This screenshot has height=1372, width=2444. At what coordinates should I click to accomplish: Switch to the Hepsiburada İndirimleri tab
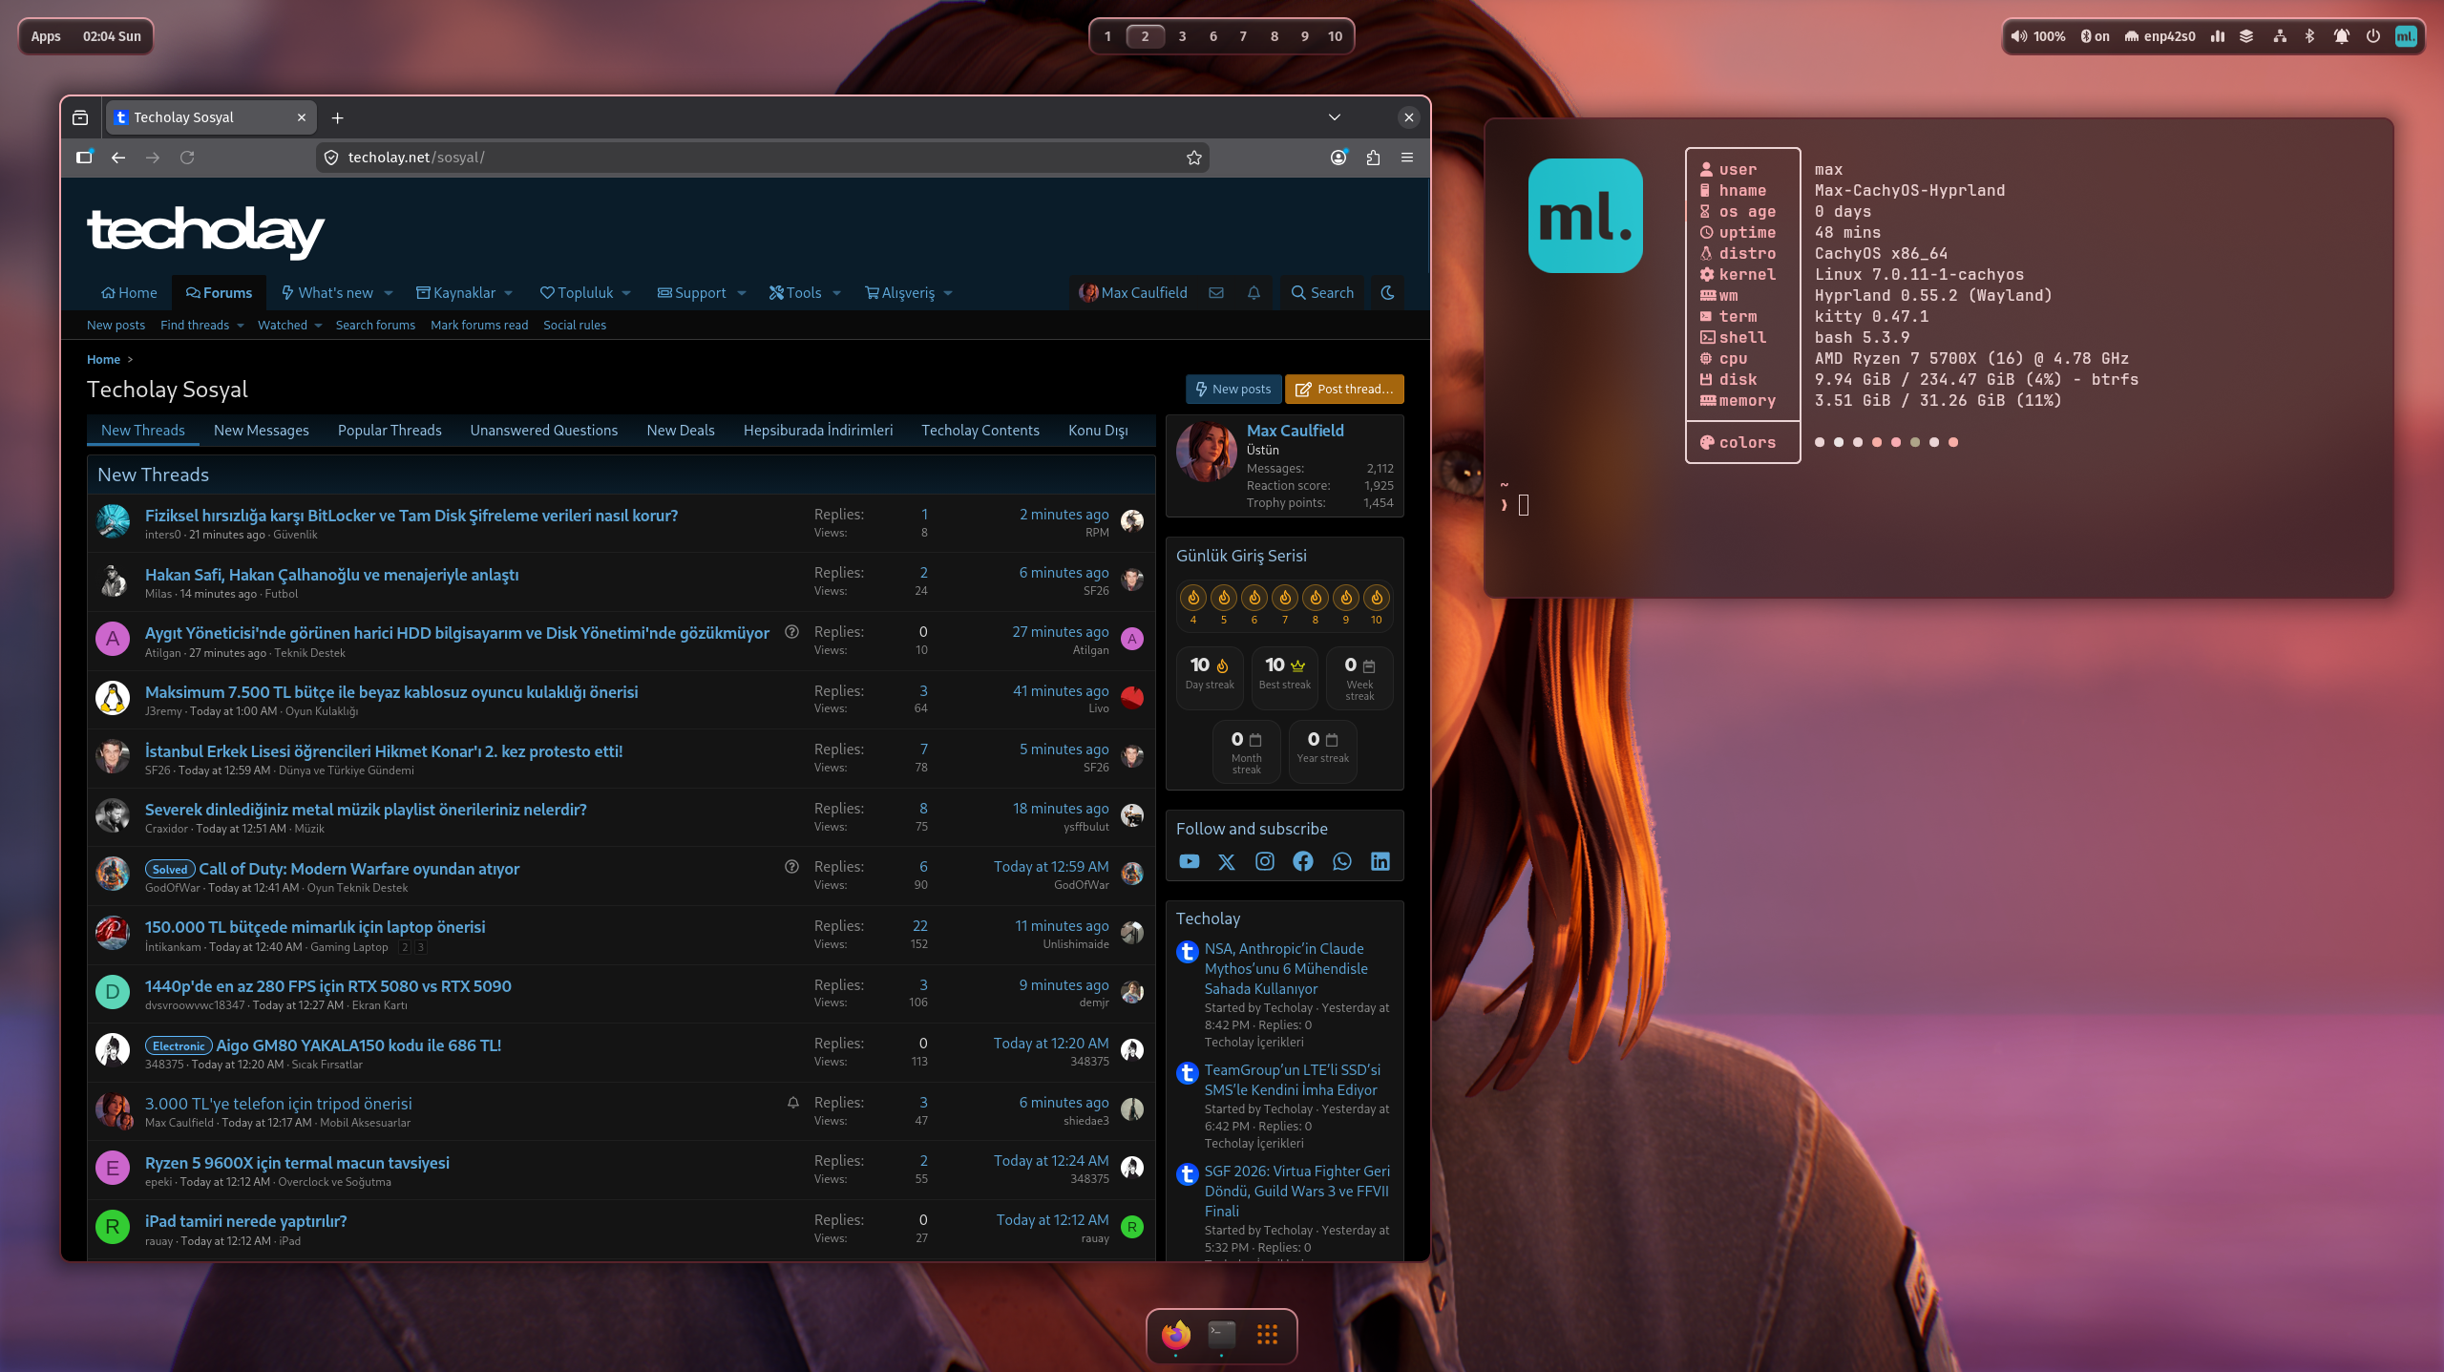(818, 431)
